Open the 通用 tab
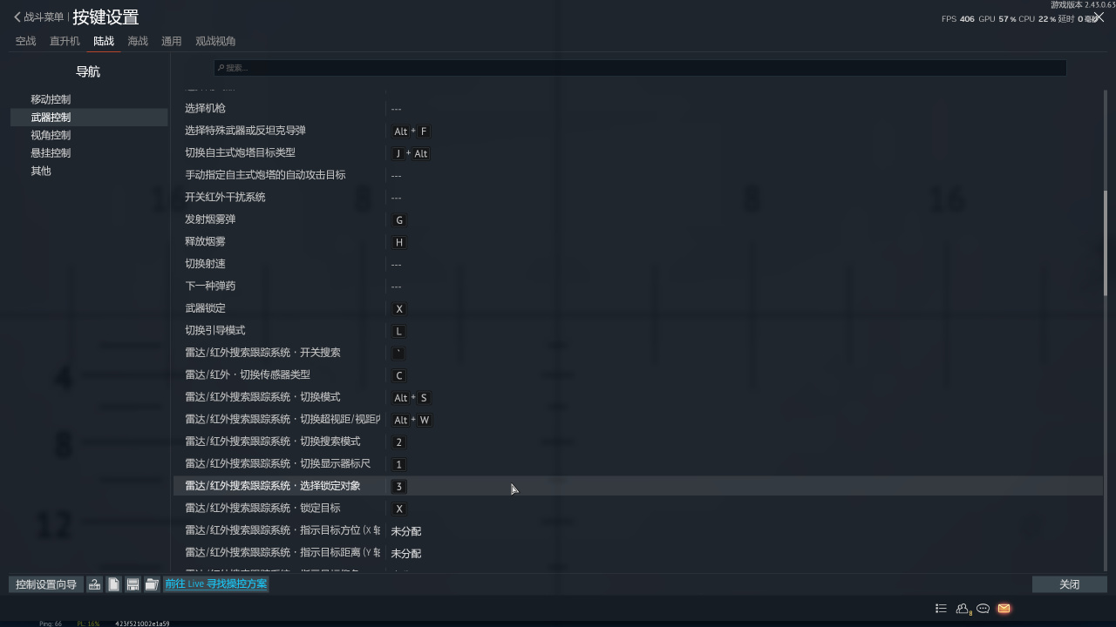Image resolution: width=1116 pixels, height=627 pixels. pyautogui.click(x=172, y=41)
